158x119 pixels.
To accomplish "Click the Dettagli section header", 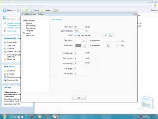I will point(7,87).
